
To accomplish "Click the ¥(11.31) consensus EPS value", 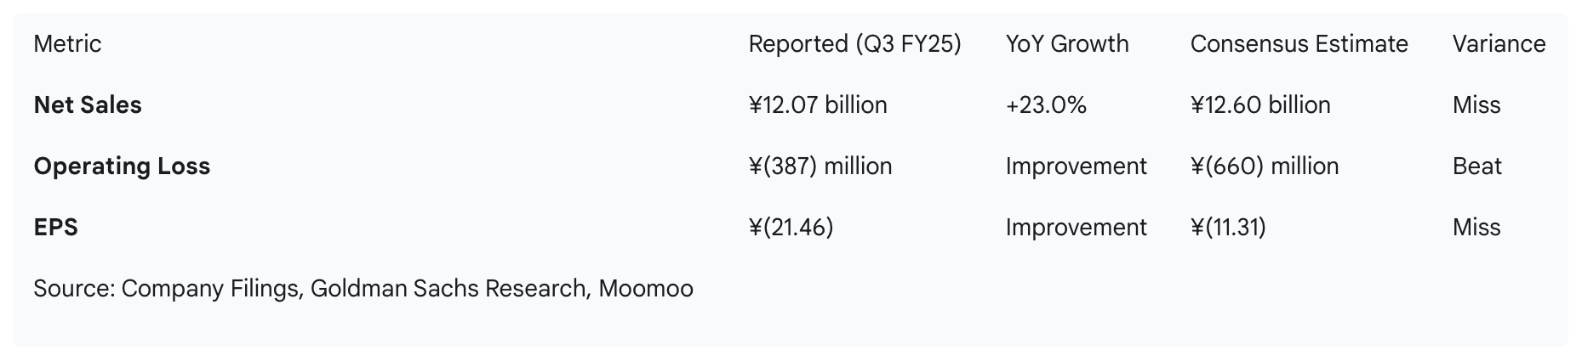I will point(1227,228).
